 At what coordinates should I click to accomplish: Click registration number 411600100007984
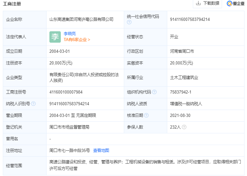point(66,92)
